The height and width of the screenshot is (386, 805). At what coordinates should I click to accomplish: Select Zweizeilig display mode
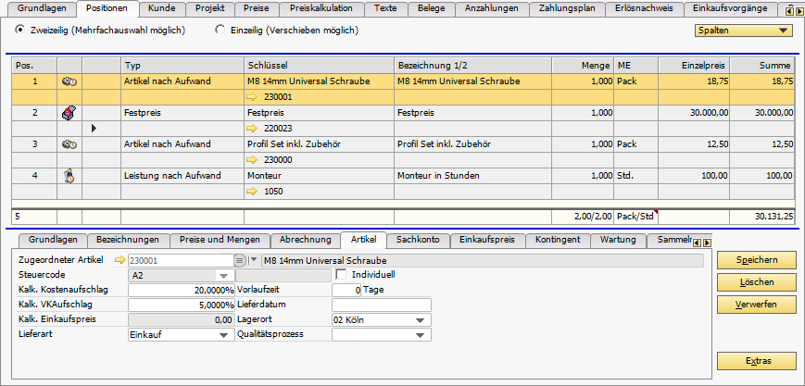[x=20, y=30]
